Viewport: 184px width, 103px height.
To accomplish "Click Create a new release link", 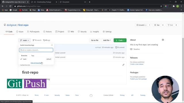I will pos(137,64).
